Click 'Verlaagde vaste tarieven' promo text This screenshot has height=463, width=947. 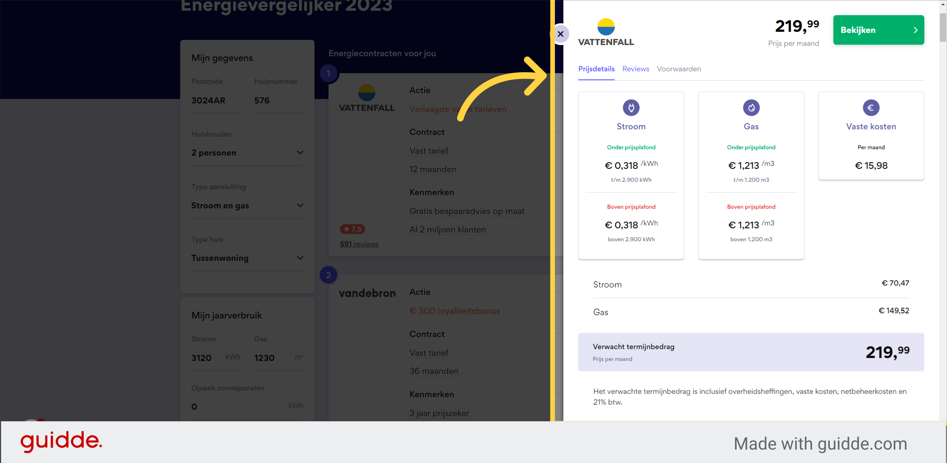(x=458, y=109)
